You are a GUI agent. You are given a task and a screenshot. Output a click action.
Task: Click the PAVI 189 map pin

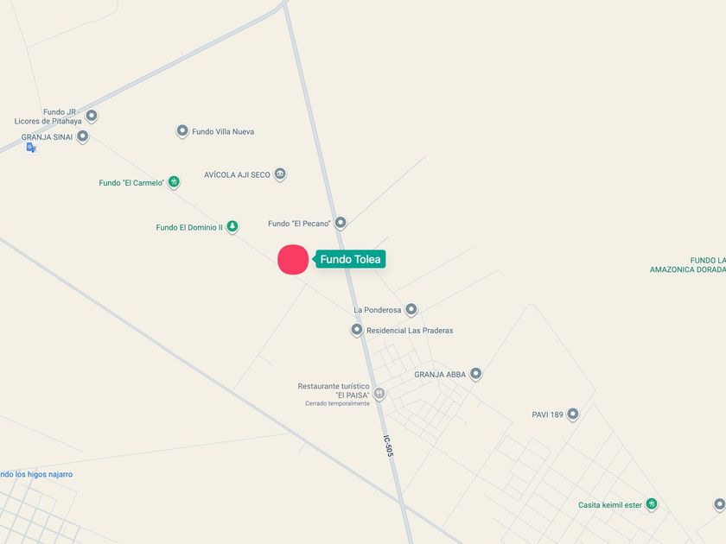(x=573, y=414)
